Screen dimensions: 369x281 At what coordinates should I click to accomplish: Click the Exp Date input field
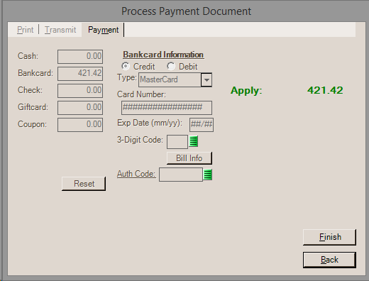[x=202, y=125]
